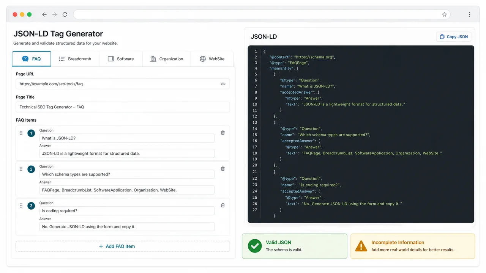Click the numbered badge 3 of the FAQ items
This screenshot has height=273, width=486.
(31, 206)
